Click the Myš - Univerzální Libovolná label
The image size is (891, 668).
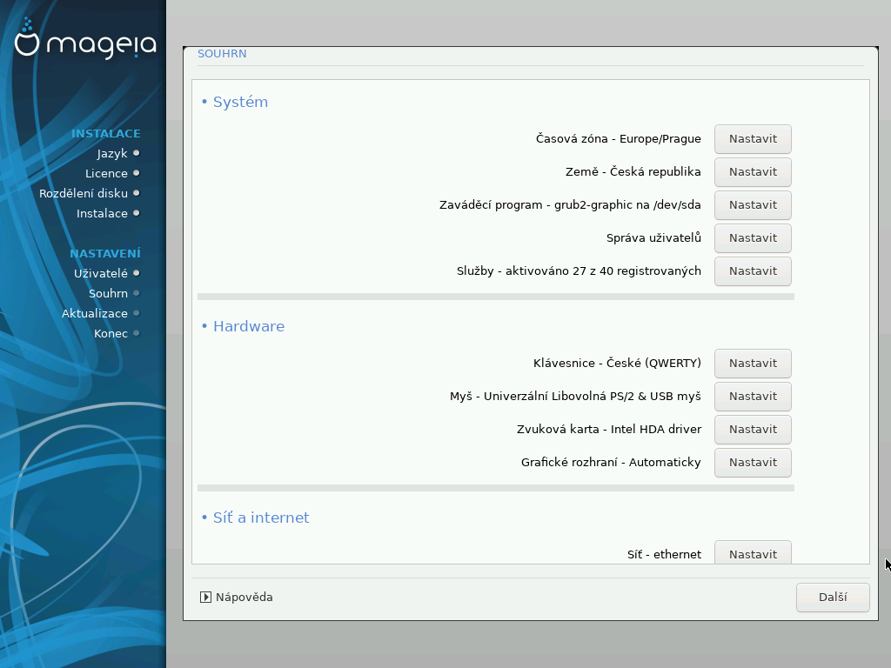coord(576,397)
